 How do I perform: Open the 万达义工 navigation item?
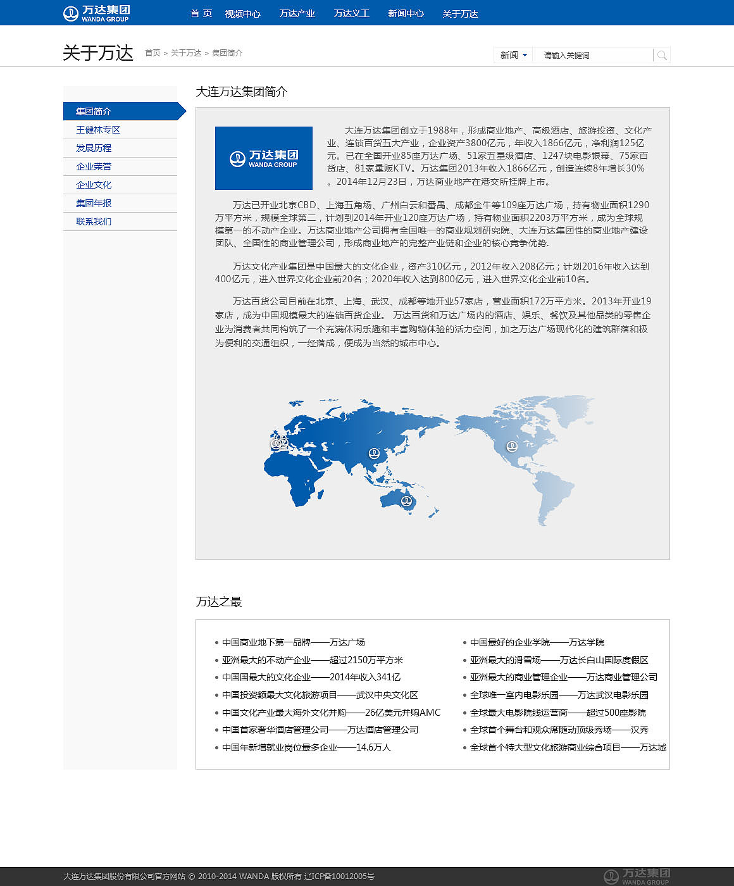click(351, 13)
